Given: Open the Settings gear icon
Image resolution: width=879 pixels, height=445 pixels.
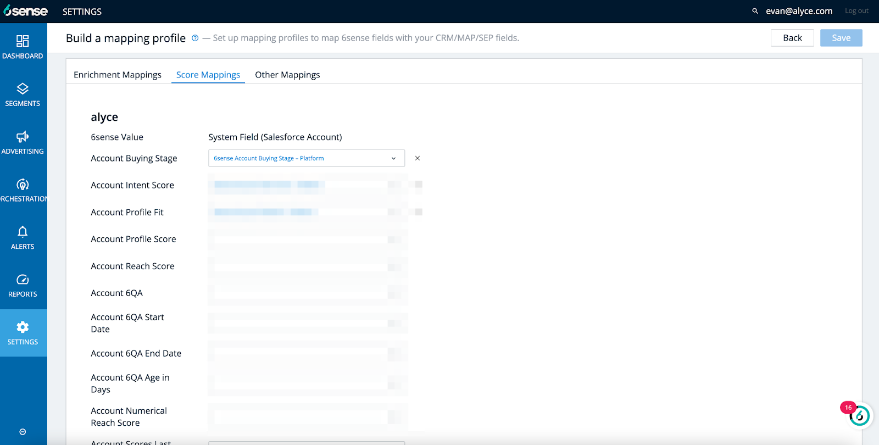Looking at the screenshot, I should pos(23,327).
